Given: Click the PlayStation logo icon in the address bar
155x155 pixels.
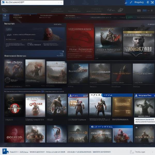Looking at the screenshot, I should 3,2.
